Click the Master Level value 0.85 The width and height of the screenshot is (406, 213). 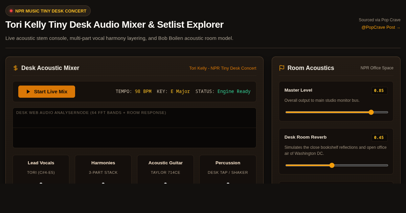coord(379,91)
